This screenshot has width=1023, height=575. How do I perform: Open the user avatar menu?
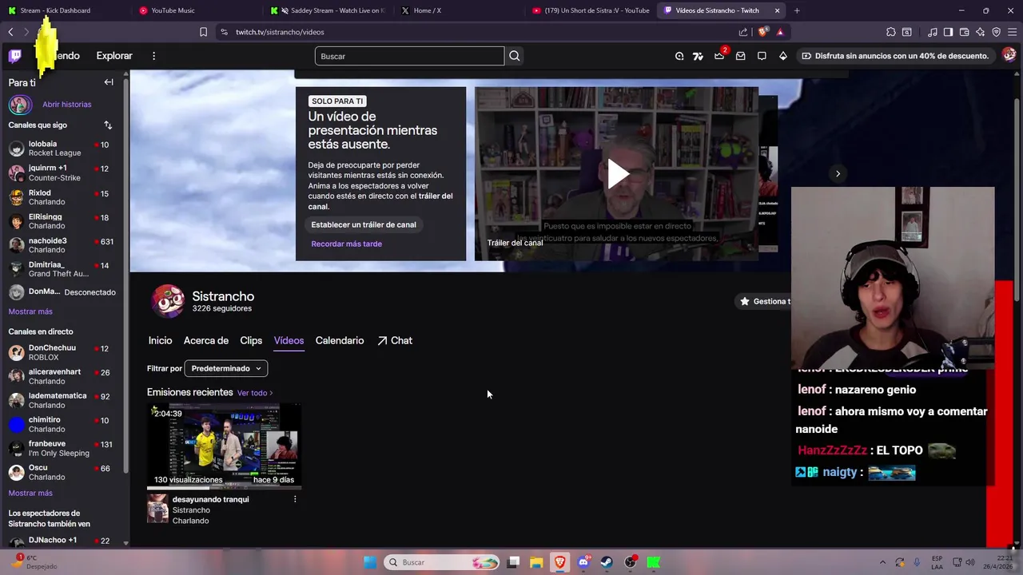pyautogui.click(x=1009, y=55)
